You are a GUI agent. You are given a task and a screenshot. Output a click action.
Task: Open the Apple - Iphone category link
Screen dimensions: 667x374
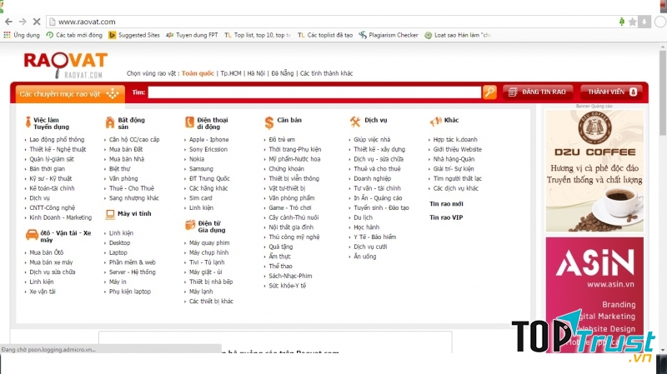tap(208, 139)
